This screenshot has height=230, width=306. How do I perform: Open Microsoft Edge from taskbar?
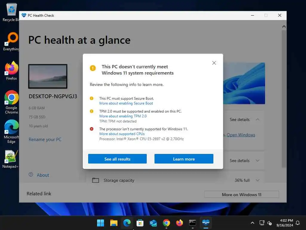click(x=127, y=223)
